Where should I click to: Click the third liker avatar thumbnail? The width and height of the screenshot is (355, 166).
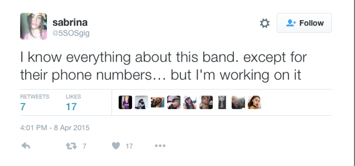(158, 102)
